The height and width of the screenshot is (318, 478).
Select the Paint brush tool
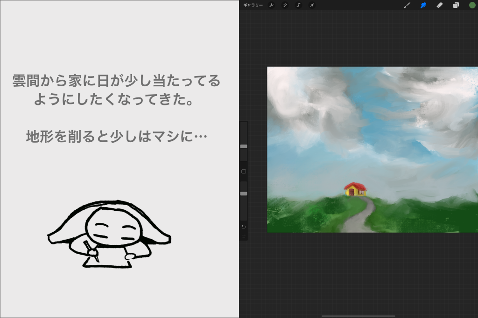click(407, 5)
